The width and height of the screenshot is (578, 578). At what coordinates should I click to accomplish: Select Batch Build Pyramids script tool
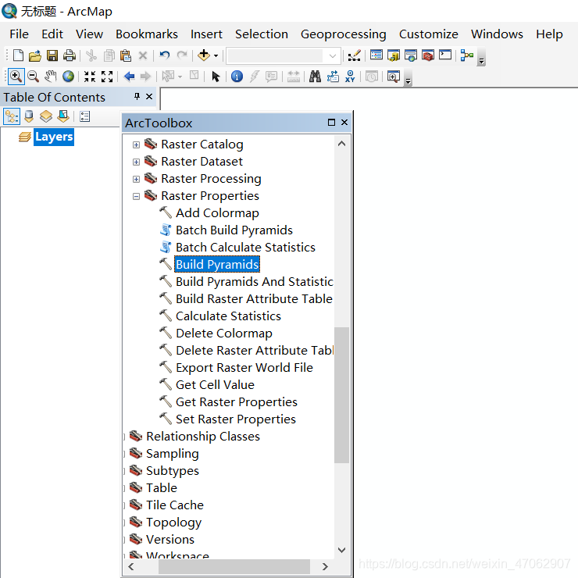(x=234, y=230)
